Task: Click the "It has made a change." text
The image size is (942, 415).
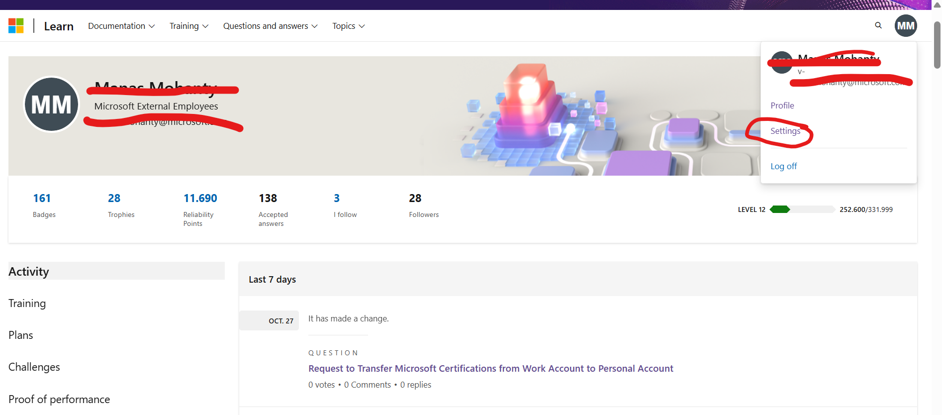Action: pos(349,318)
